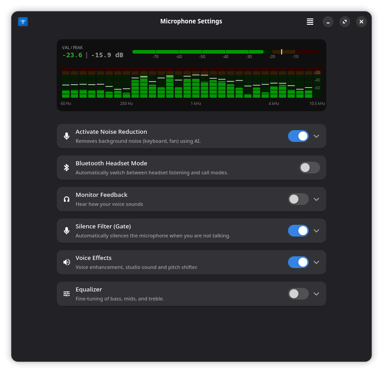Click the 4 kHz frequency axis label
The height and width of the screenshot is (373, 383).
pos(274,104)
